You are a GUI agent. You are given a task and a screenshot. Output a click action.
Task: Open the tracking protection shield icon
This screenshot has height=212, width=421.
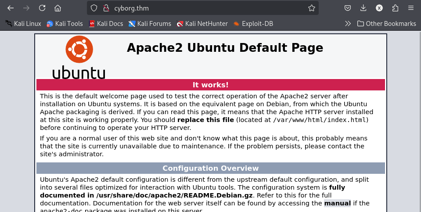[x=94, y=8]
